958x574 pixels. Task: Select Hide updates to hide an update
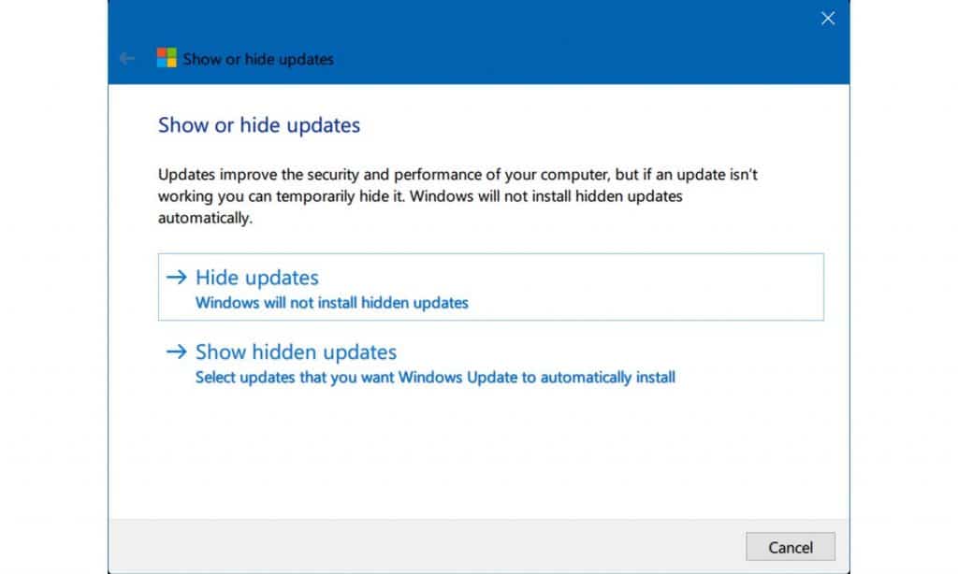[255, 277]
